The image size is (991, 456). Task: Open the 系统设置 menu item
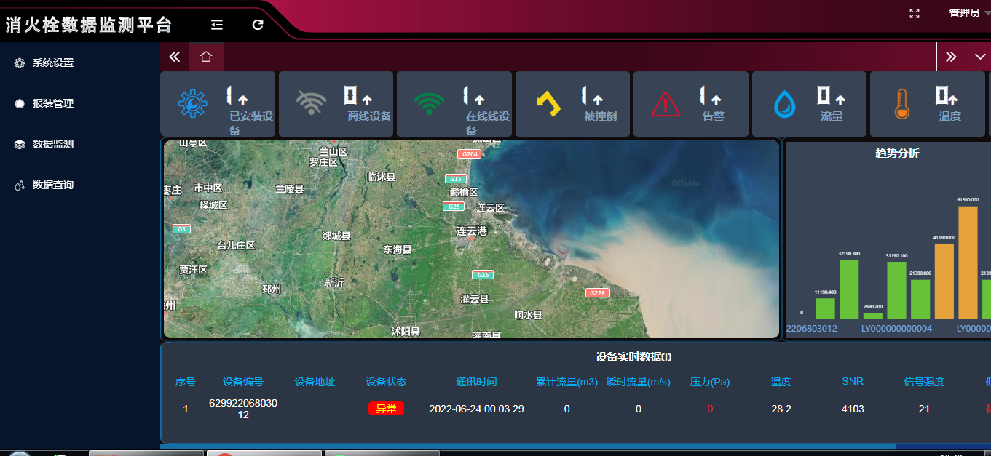(52, 63)
